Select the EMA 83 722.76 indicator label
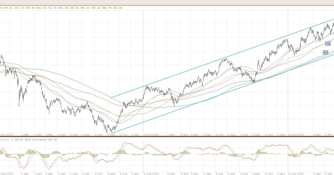 [x=46, y=8]
